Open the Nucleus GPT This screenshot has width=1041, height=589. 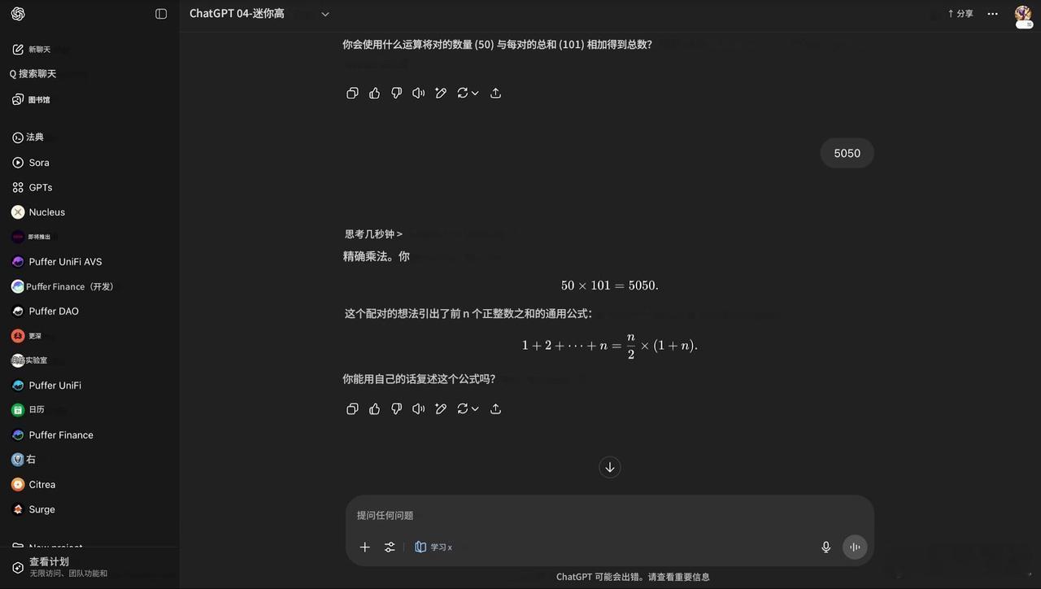point(39,212)
